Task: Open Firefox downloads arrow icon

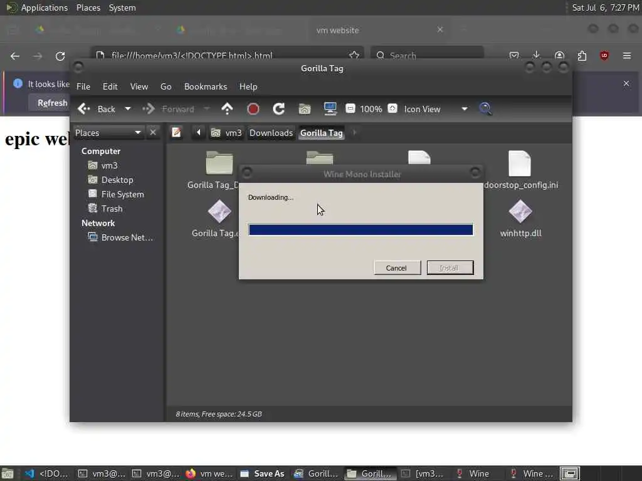Action: coord(537,55)
